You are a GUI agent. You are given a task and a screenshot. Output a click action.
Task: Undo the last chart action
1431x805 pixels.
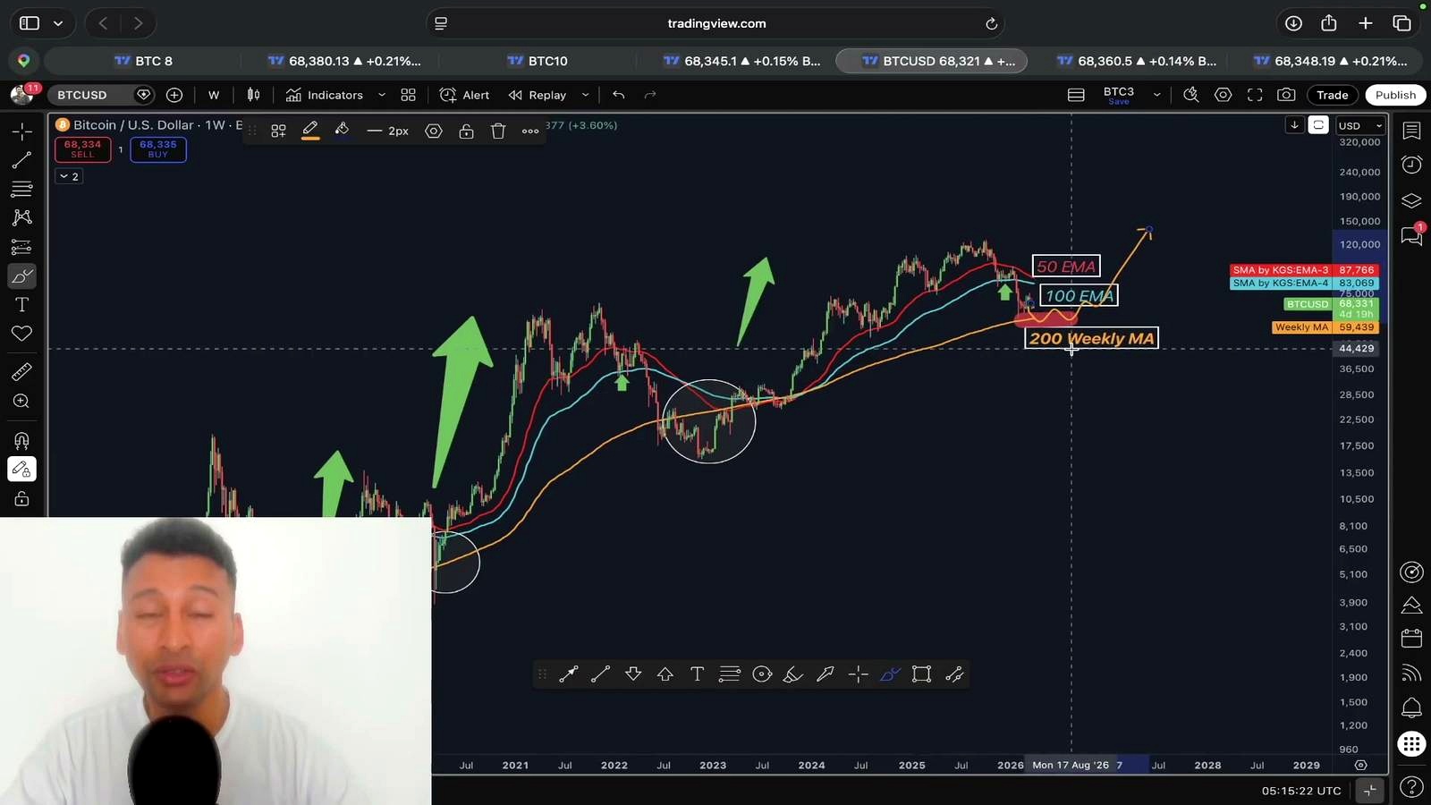tap(619, 95)
